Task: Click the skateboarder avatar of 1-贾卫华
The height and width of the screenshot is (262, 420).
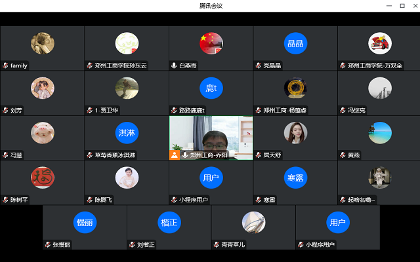Action: pyautogui.click(x=127, y=88)
